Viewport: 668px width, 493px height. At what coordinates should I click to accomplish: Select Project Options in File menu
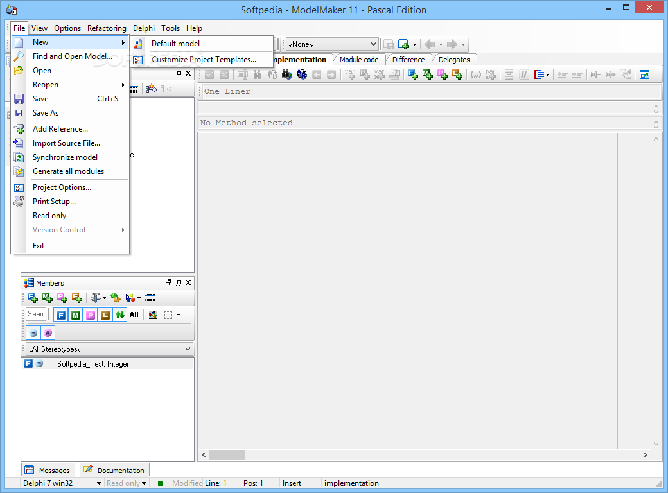tap(70, 187)
